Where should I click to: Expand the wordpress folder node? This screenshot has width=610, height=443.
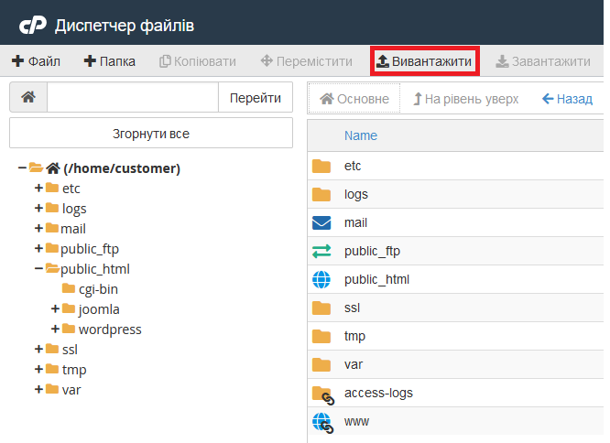point(57,330)
